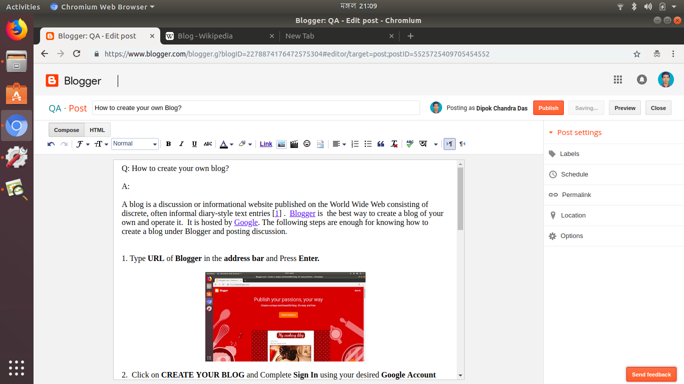
Task: Open the transliteration language dropdown arrow
Action: click(436, 144)
